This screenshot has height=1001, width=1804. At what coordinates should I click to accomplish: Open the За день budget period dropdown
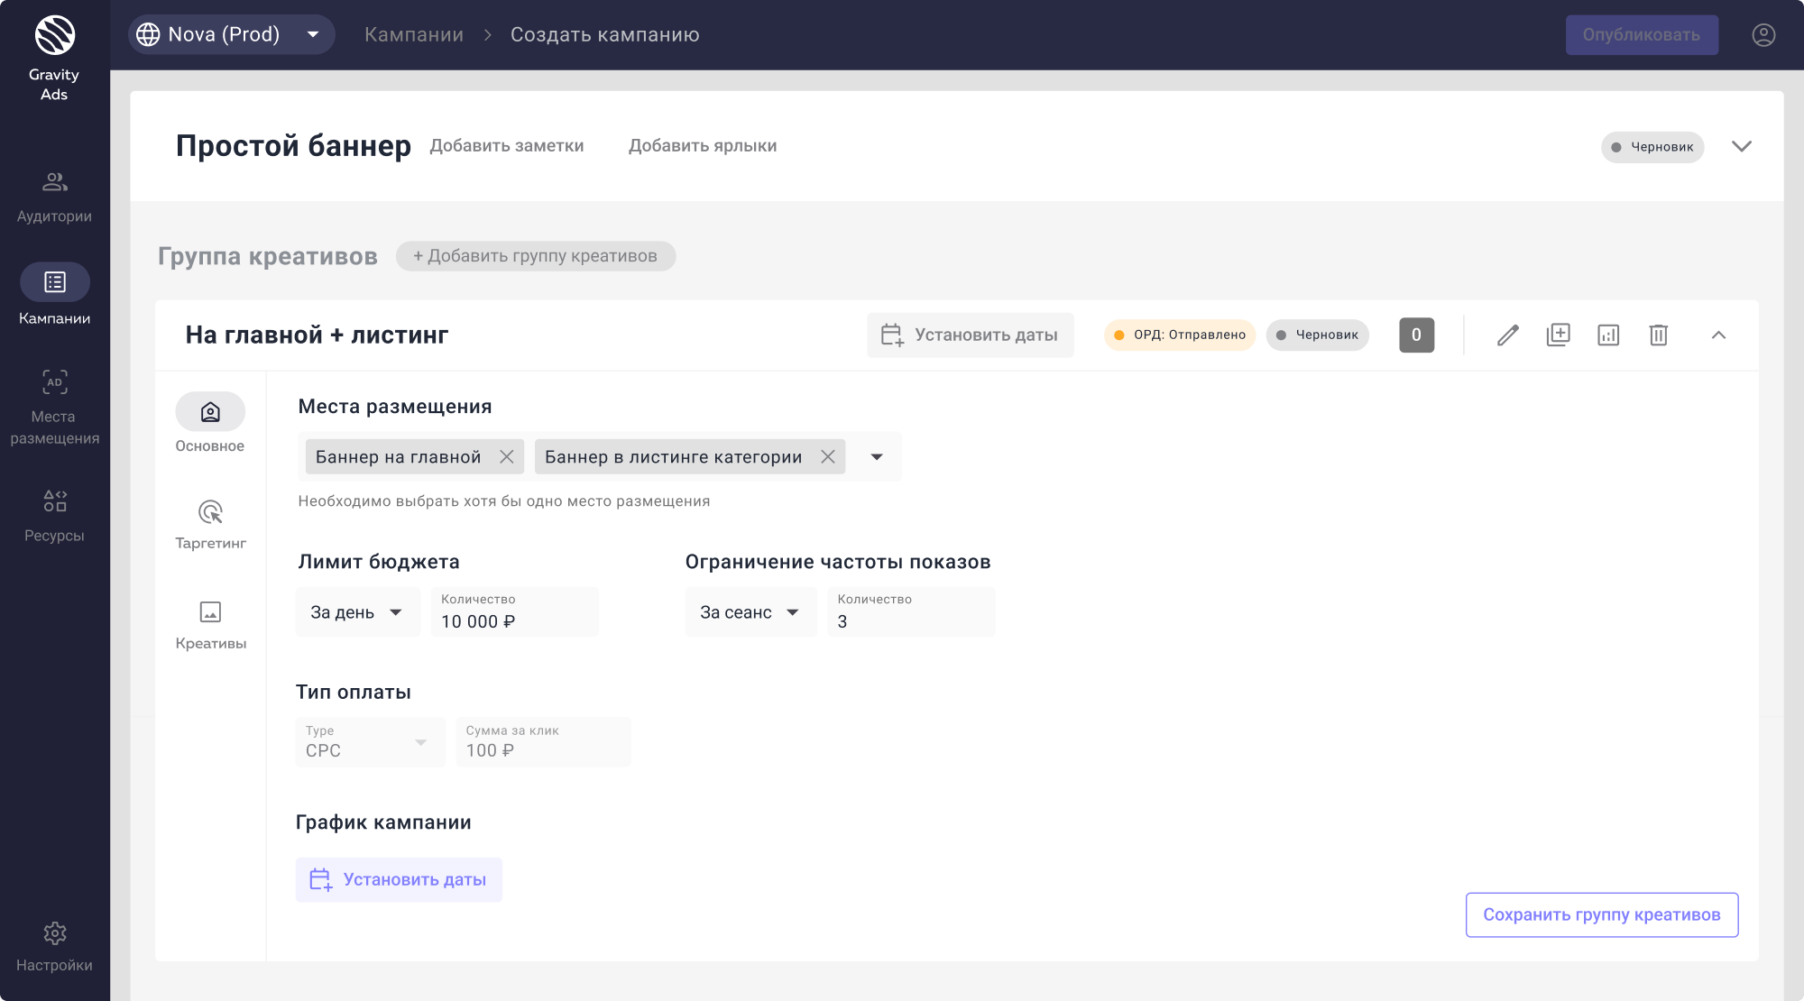357,612
